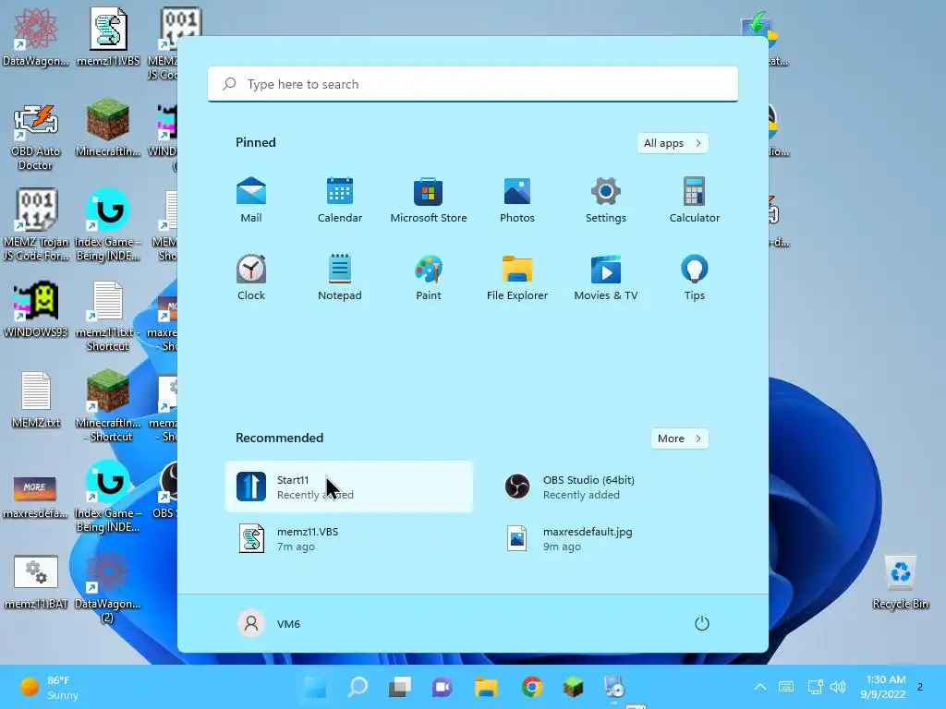The image size is (946, 709).
Task: Open the Tips app
Action: coord(695,277)
